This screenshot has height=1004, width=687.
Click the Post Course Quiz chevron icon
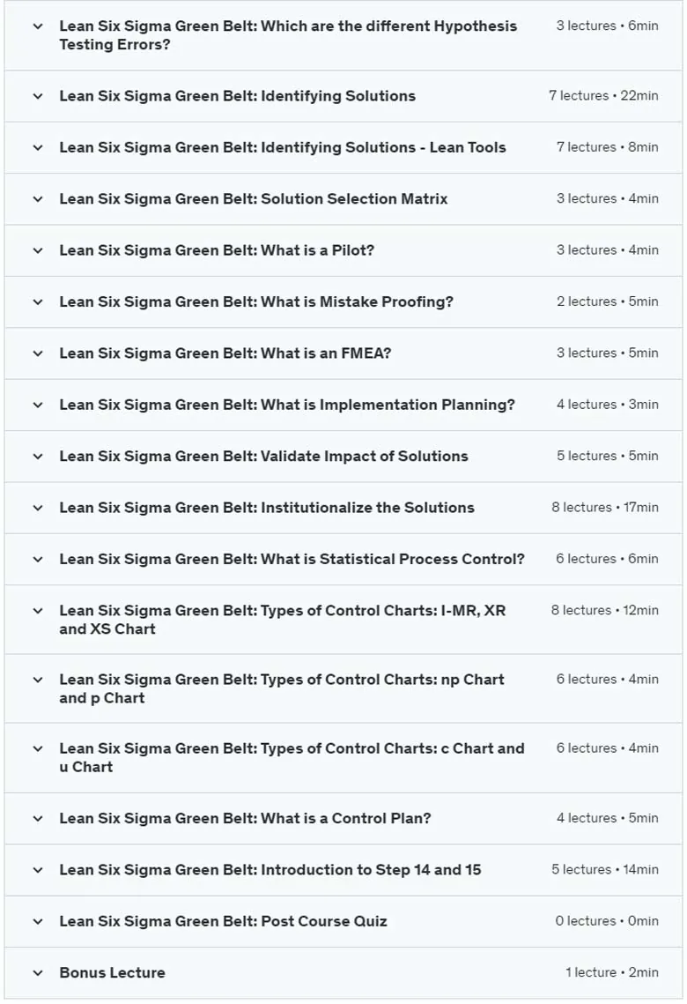pos(38,921)
